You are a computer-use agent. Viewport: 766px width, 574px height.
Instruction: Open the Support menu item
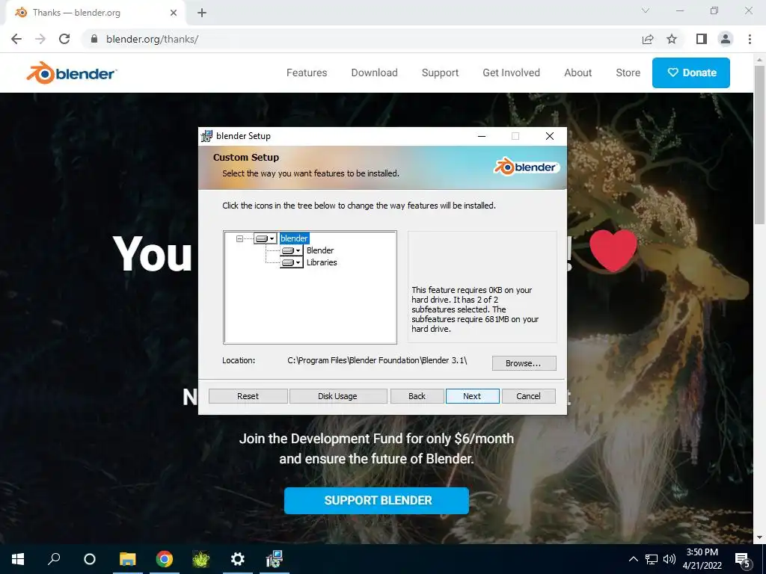(x=440, y=72)
